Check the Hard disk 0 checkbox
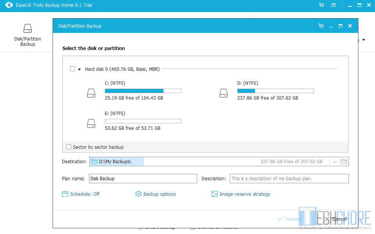 [73, 69]
